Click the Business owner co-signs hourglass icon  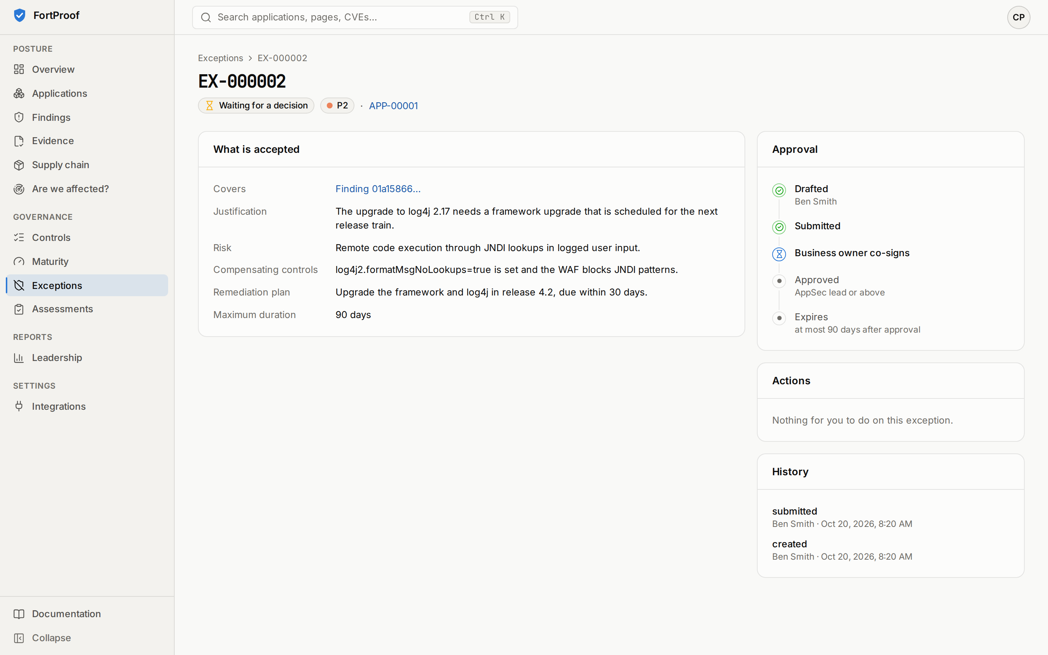[x=779, y=254]
